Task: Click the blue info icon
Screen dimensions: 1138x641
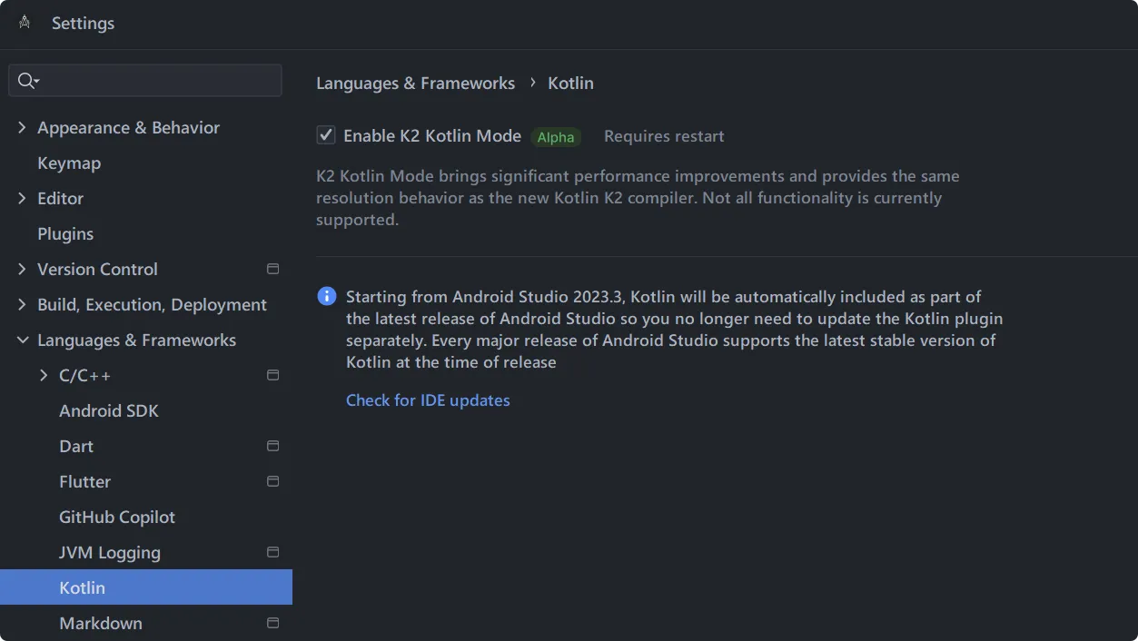Action: tap(326, 296)
